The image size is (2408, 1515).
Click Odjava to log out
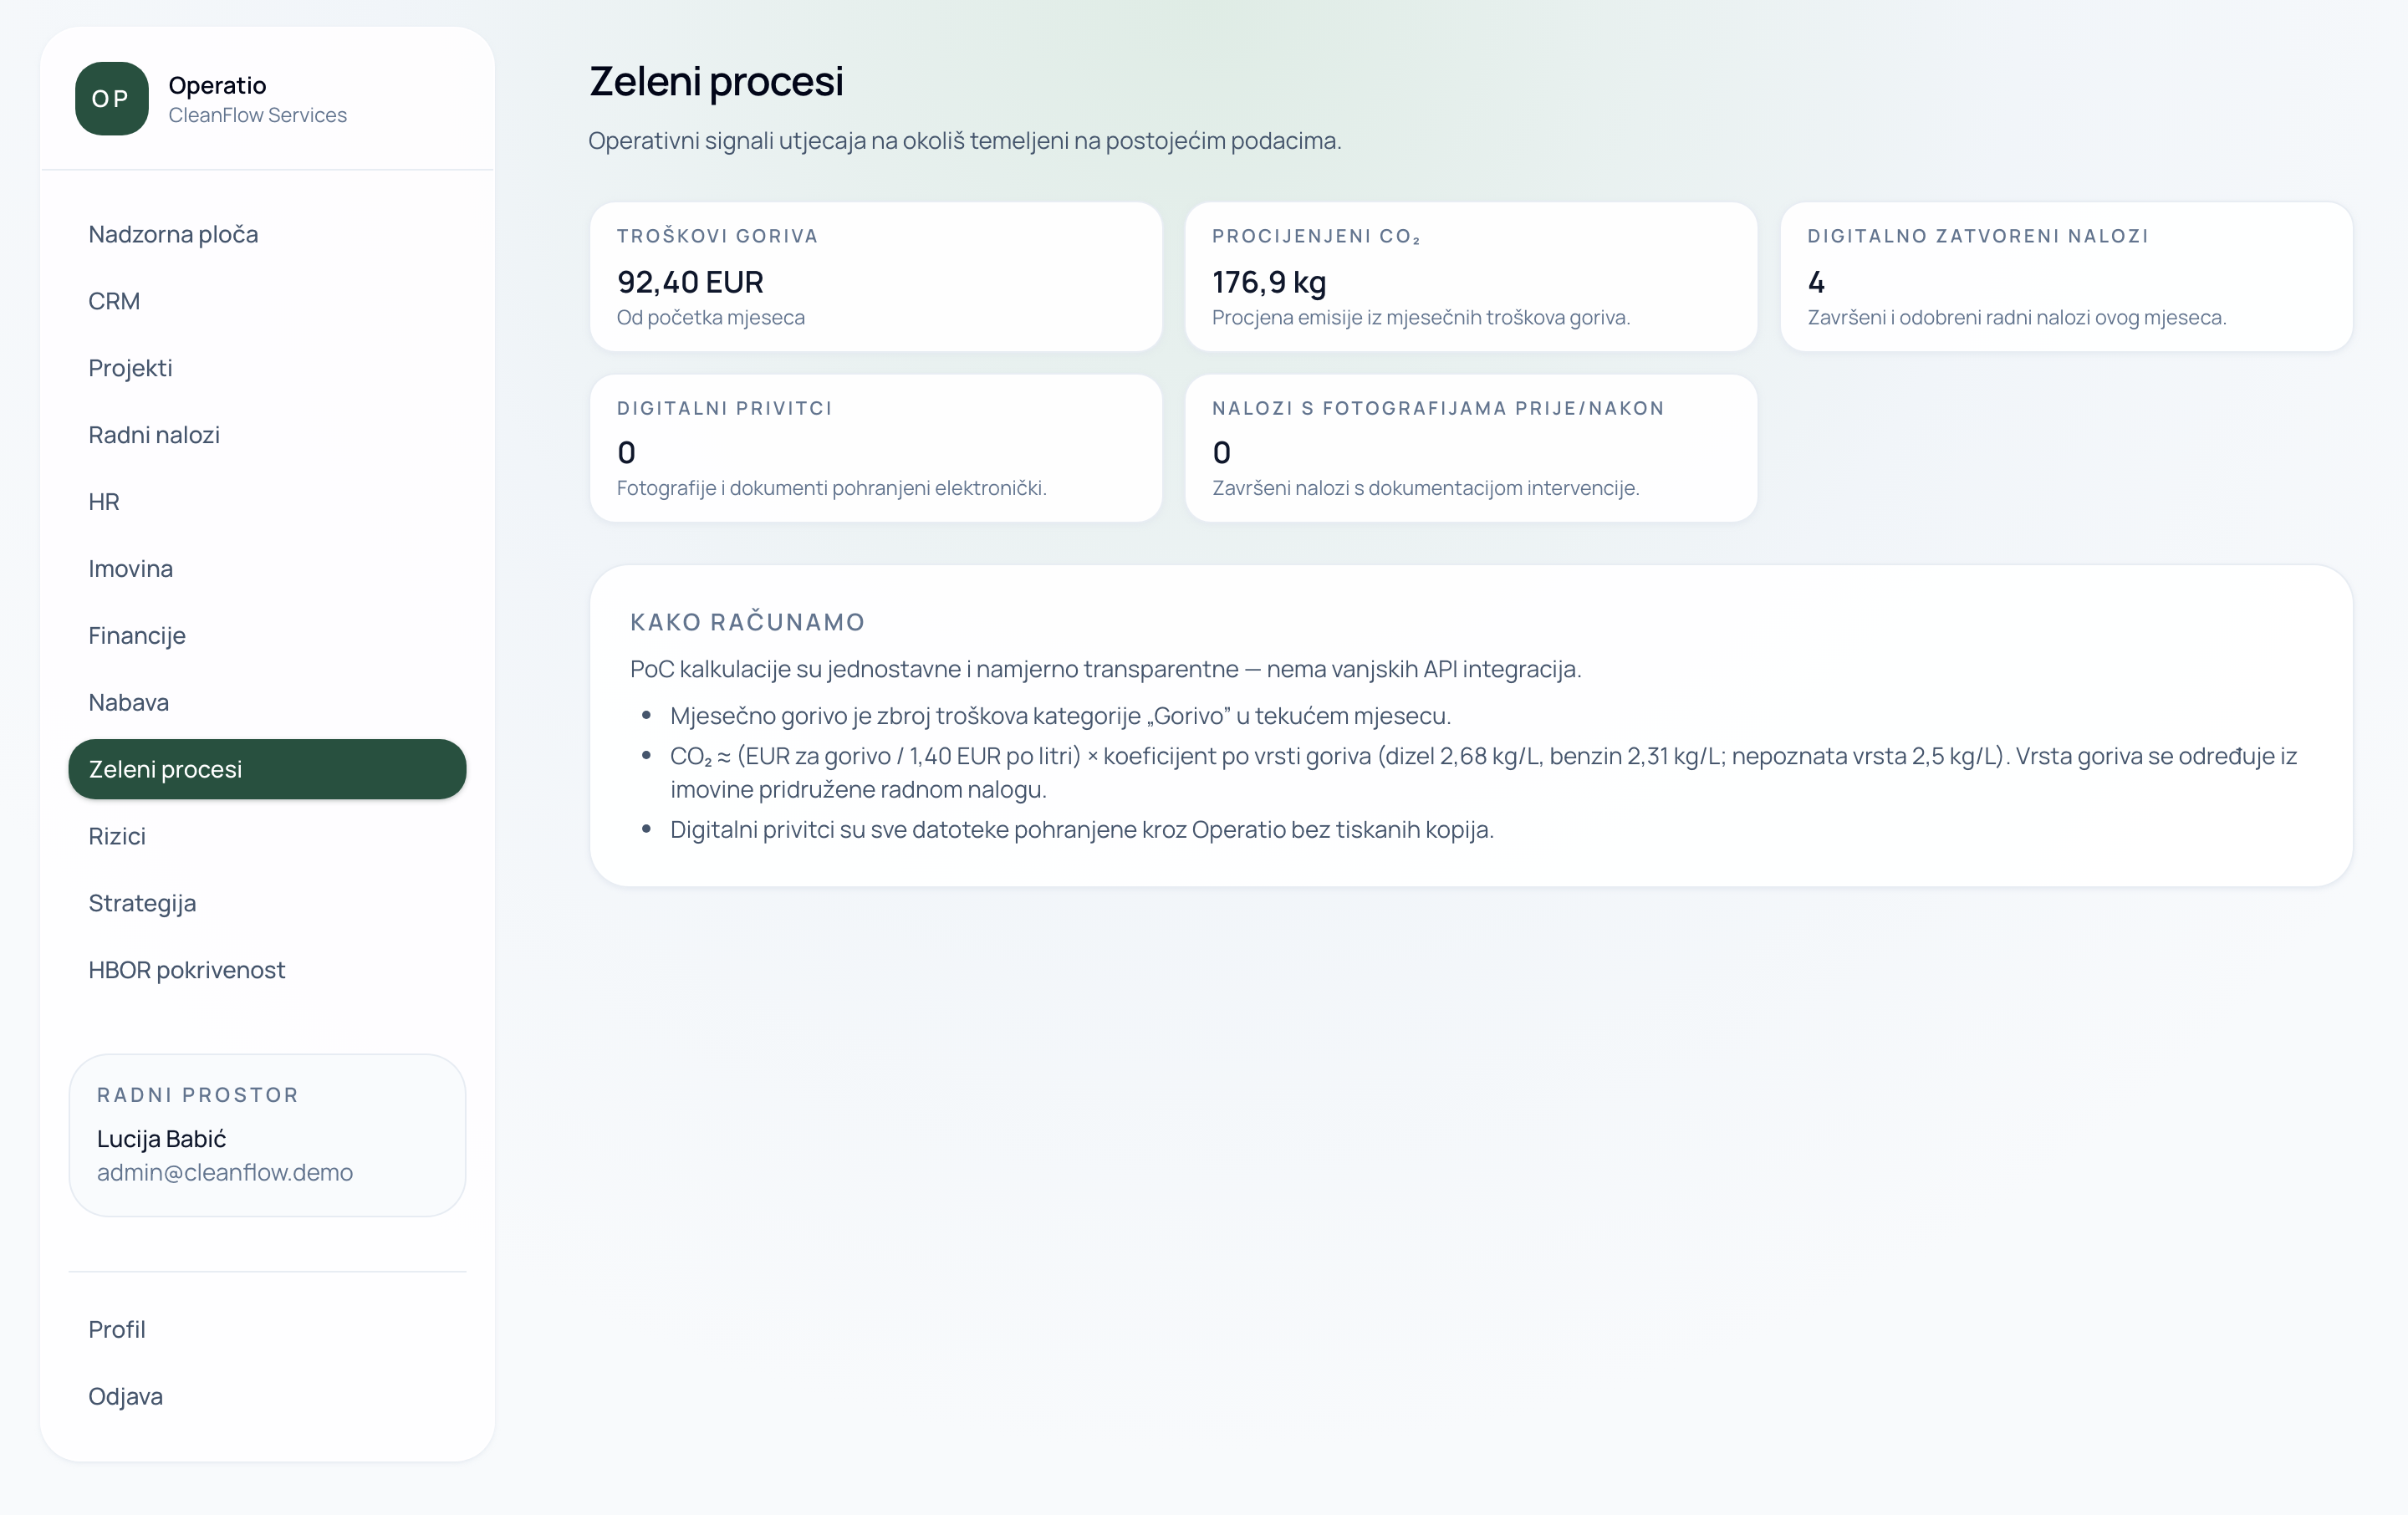pyautogui.click(x=267, y=1397)
